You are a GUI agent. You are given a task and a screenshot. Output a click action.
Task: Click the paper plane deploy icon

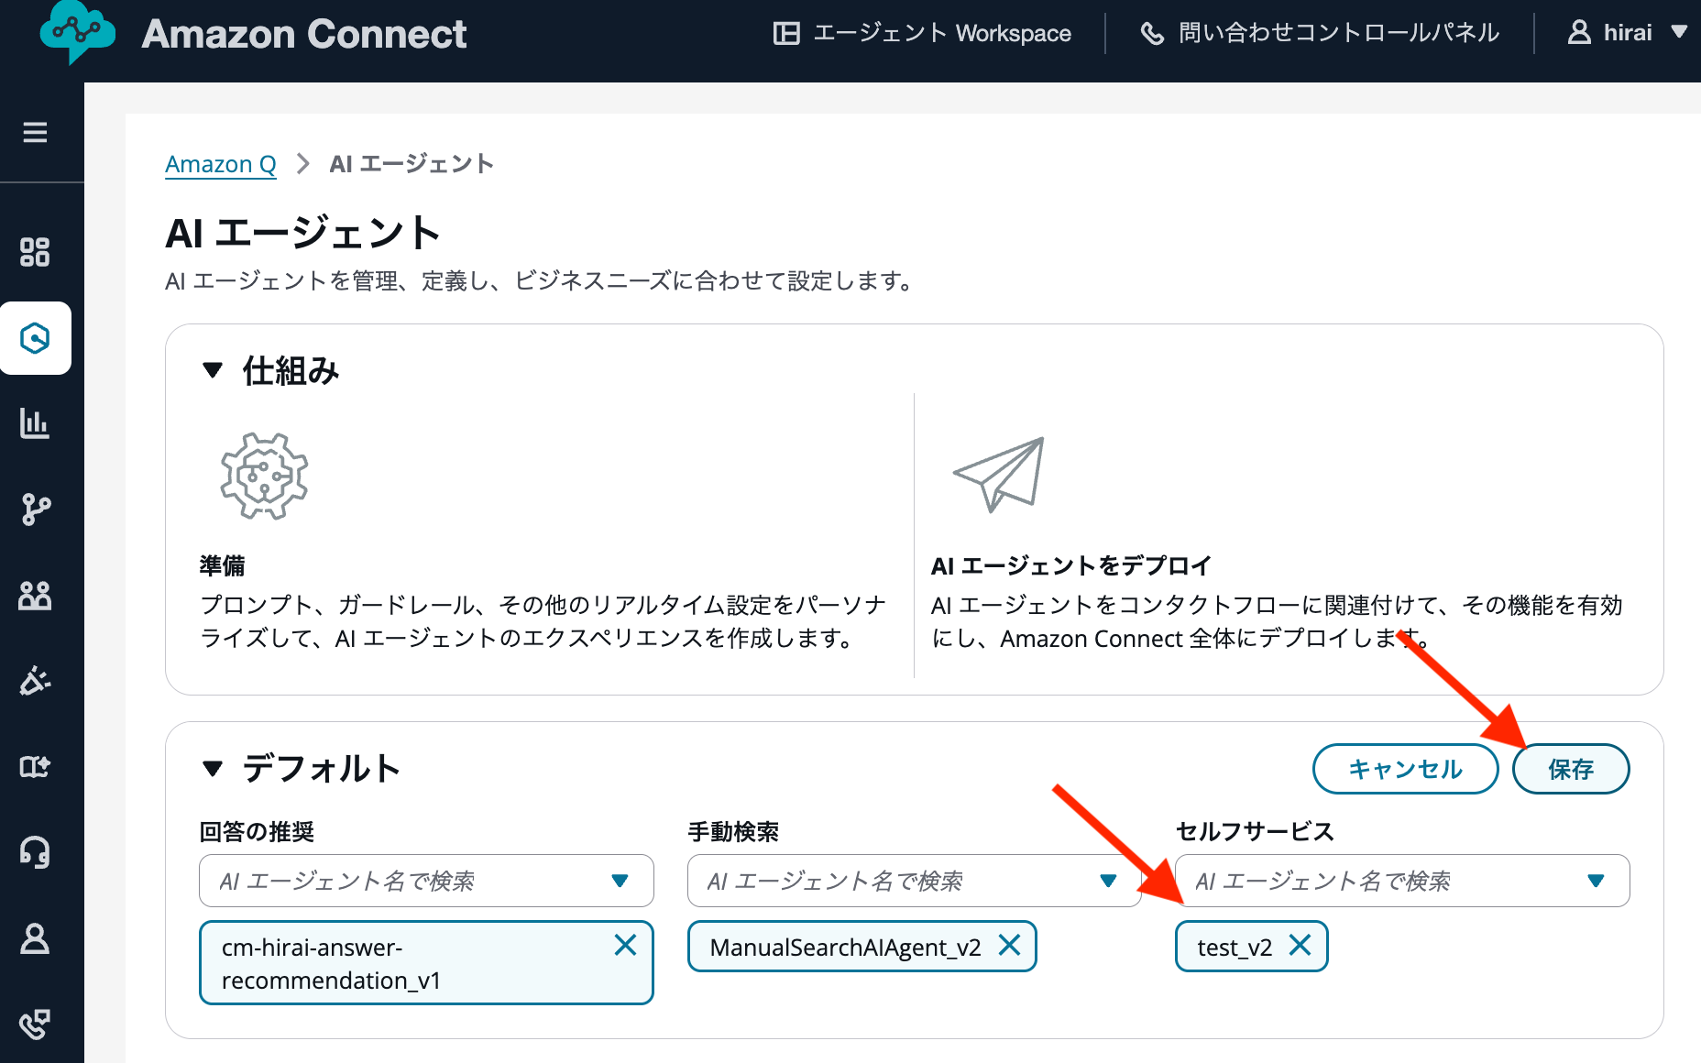tap(999, 475)
